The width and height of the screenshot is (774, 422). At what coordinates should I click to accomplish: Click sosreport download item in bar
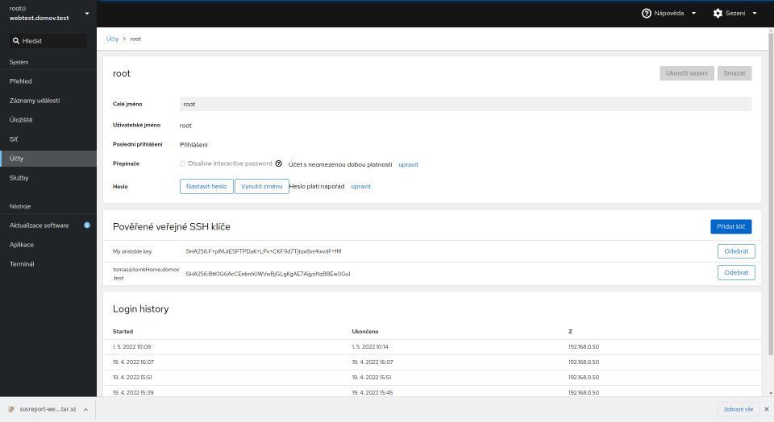(48, 409)
